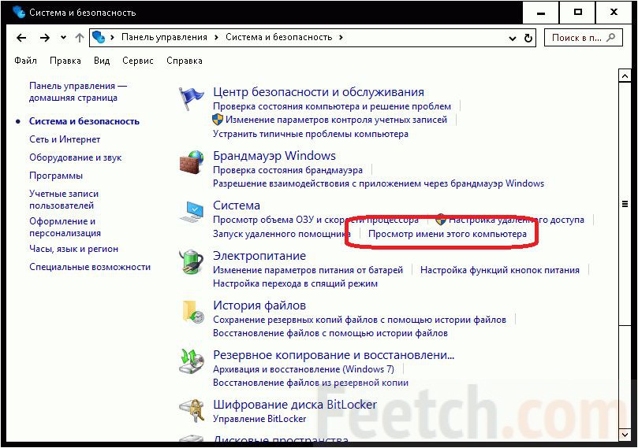
Task: Click the search Control Panel input field
Action: coord(583,38)
